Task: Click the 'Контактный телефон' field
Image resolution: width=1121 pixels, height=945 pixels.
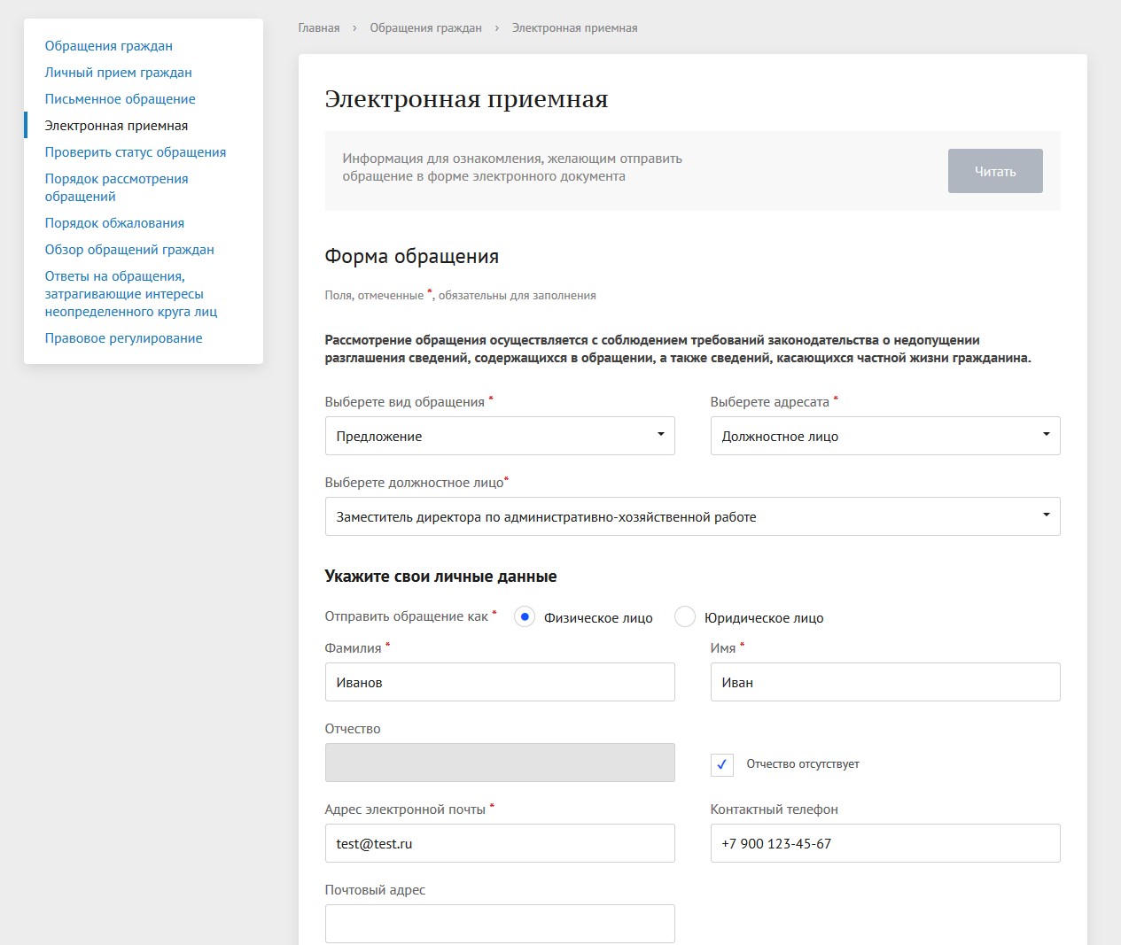Action: point(884,843)
